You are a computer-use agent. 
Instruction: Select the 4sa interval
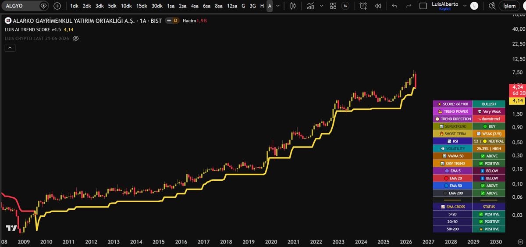(195, 6)
